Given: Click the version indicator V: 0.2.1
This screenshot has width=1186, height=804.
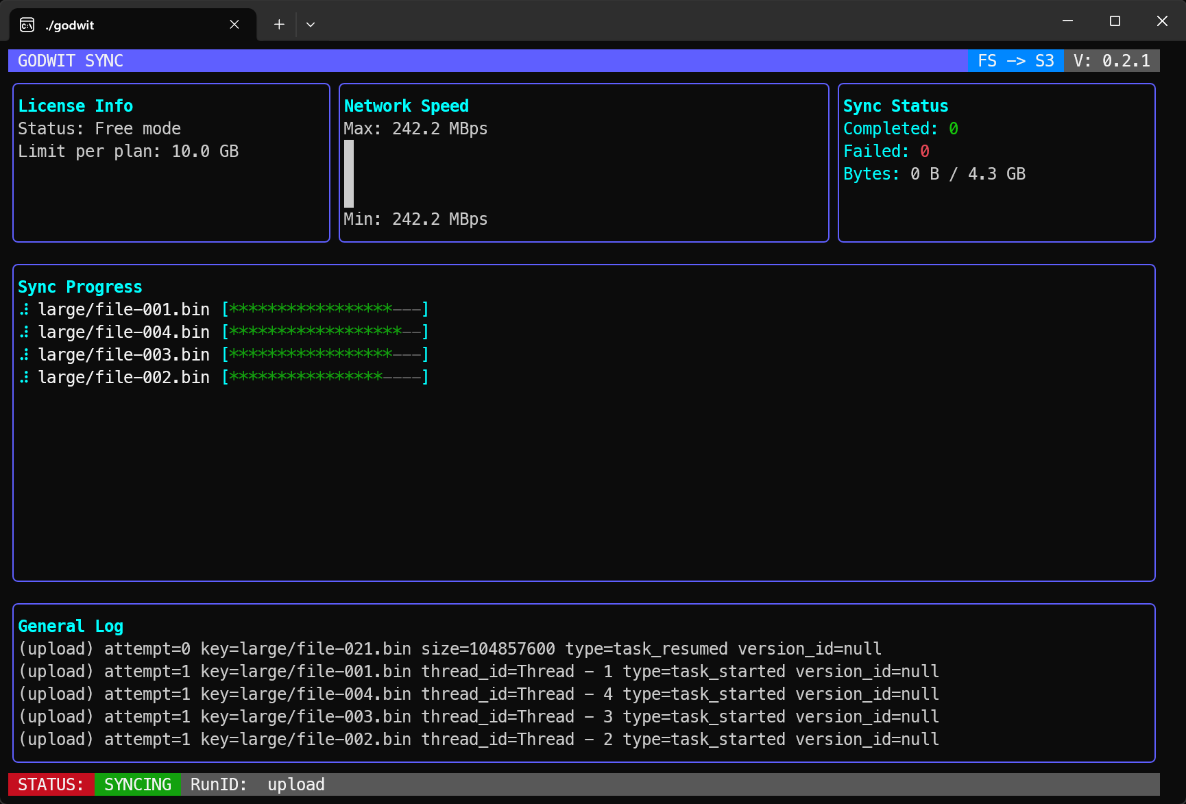Looking at the screenshot, I should point(1111,60).
